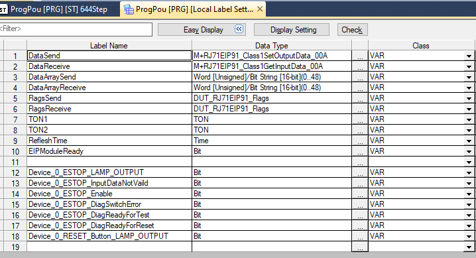The width and height of the screenshot is (476, 258).
Task: Select Device_0_ESTOP_InputDataNotVaild label cell
Action: click(x=109, y=183)
